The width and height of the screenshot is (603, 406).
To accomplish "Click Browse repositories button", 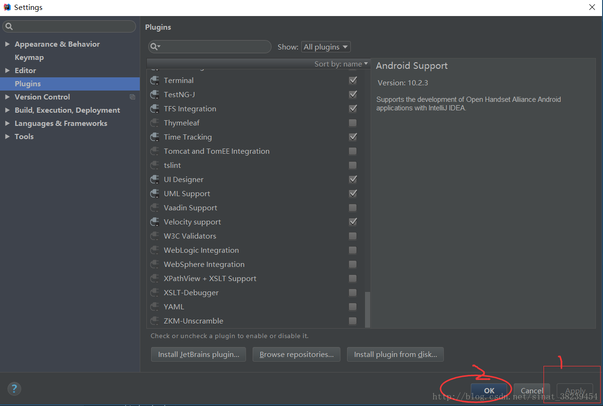I will click(x=297, y=354).
